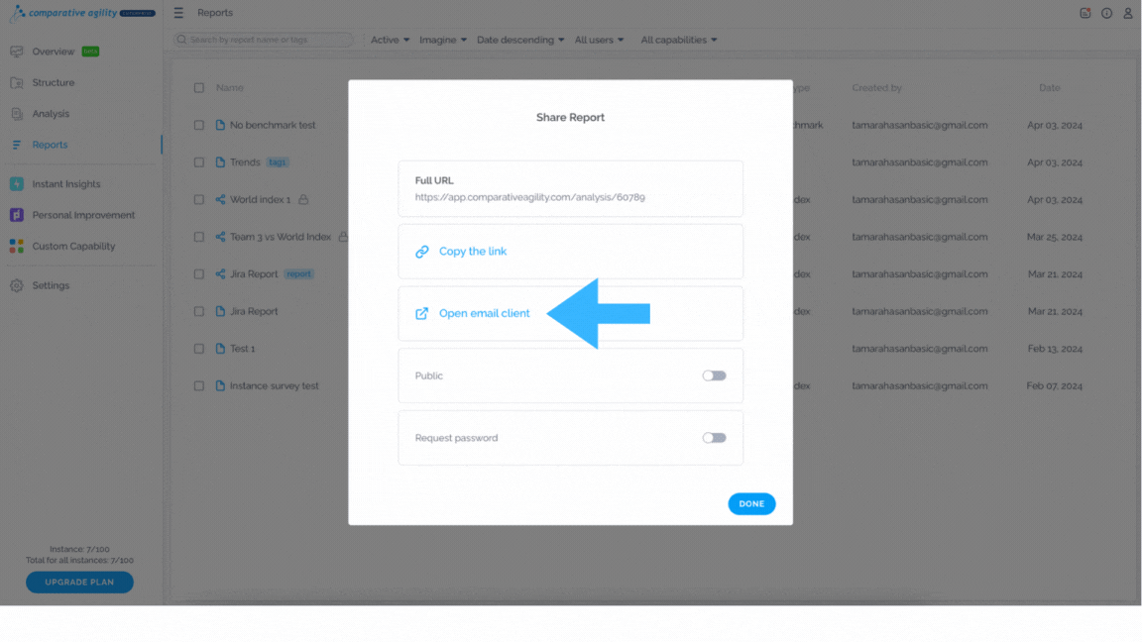Viewport: 1142px width, 642px height.
Task: Check the Team 3 vs World Index row
Action: (x=199, y=237)
